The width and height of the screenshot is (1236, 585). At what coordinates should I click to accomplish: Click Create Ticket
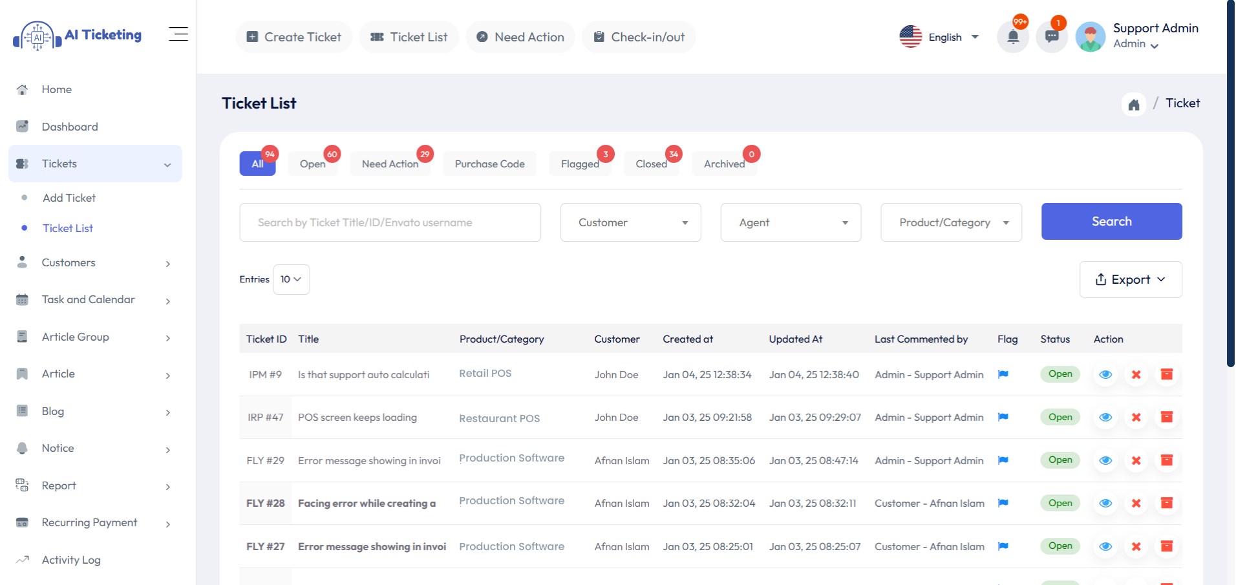tap(293, 37)
